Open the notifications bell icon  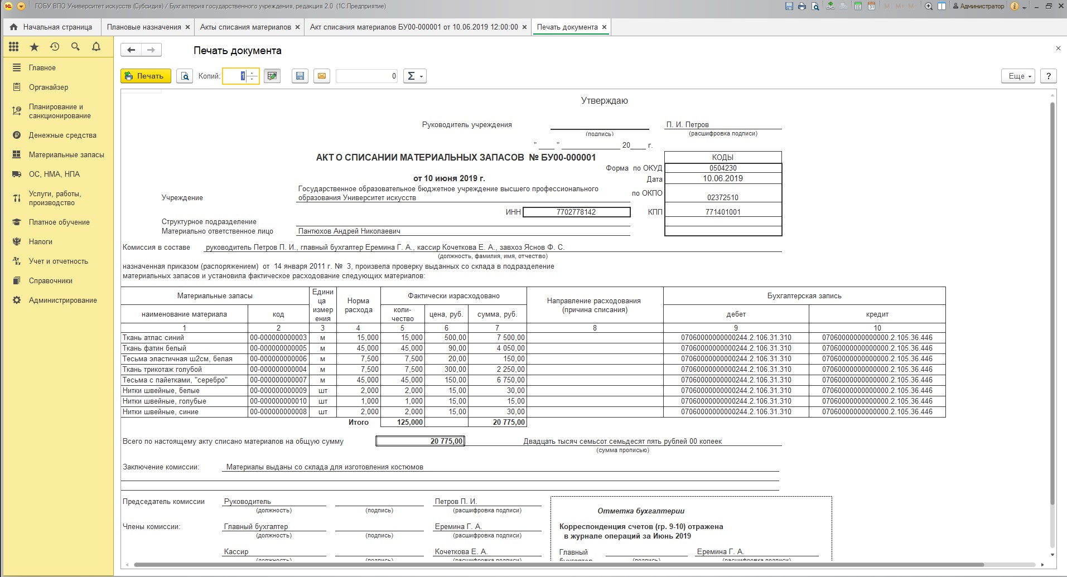(x=96, y=47)
